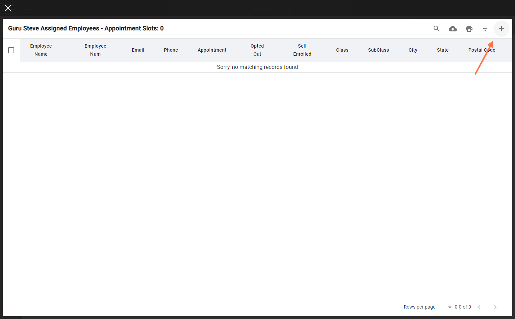Screen dimensions: 515x319
Task: Download table data with cloud icon
Action: point(453,29)
